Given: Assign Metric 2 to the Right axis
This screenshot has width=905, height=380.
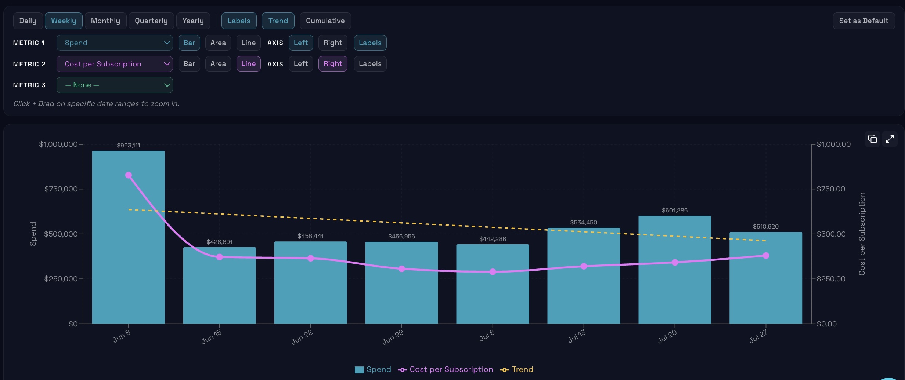Looking at the screenshot, I should (x=333, y=64).
